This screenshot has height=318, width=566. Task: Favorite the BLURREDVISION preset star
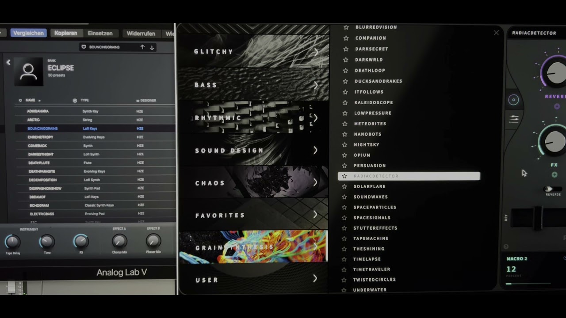click(346, 27)
